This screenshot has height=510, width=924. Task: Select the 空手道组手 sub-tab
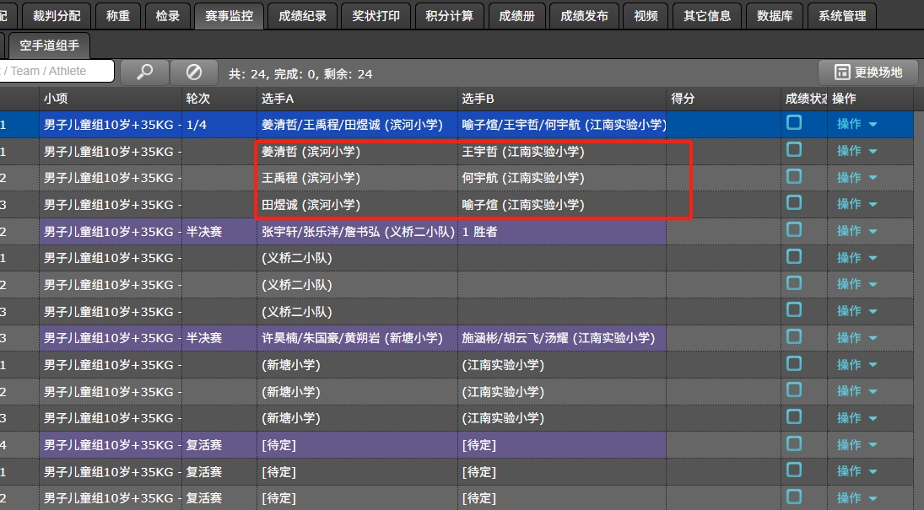tap(49, 46)
